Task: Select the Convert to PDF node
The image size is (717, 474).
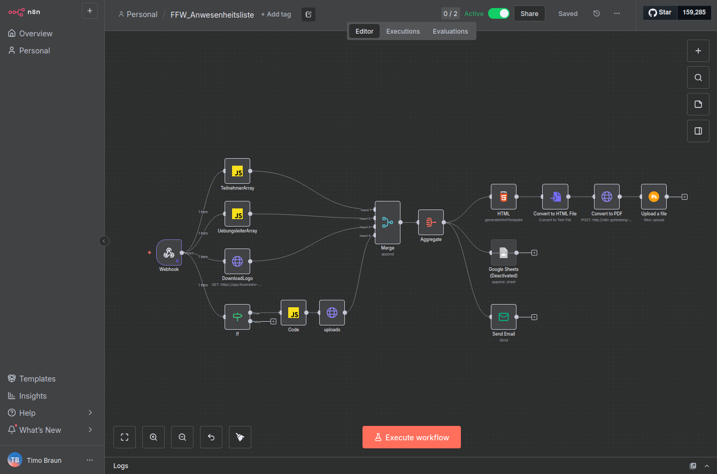Action: (607, 197)
